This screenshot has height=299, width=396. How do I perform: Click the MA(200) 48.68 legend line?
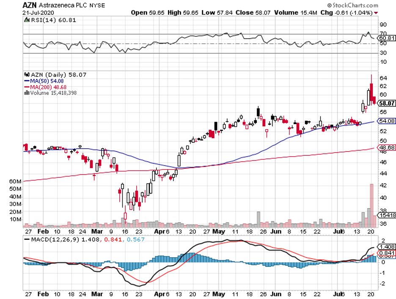tap(45, 87)
